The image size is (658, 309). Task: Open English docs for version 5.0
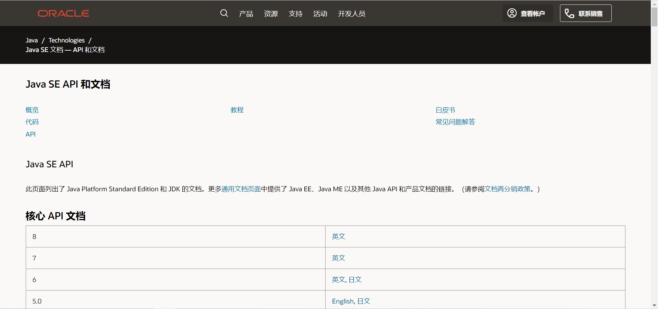(343, 301)
